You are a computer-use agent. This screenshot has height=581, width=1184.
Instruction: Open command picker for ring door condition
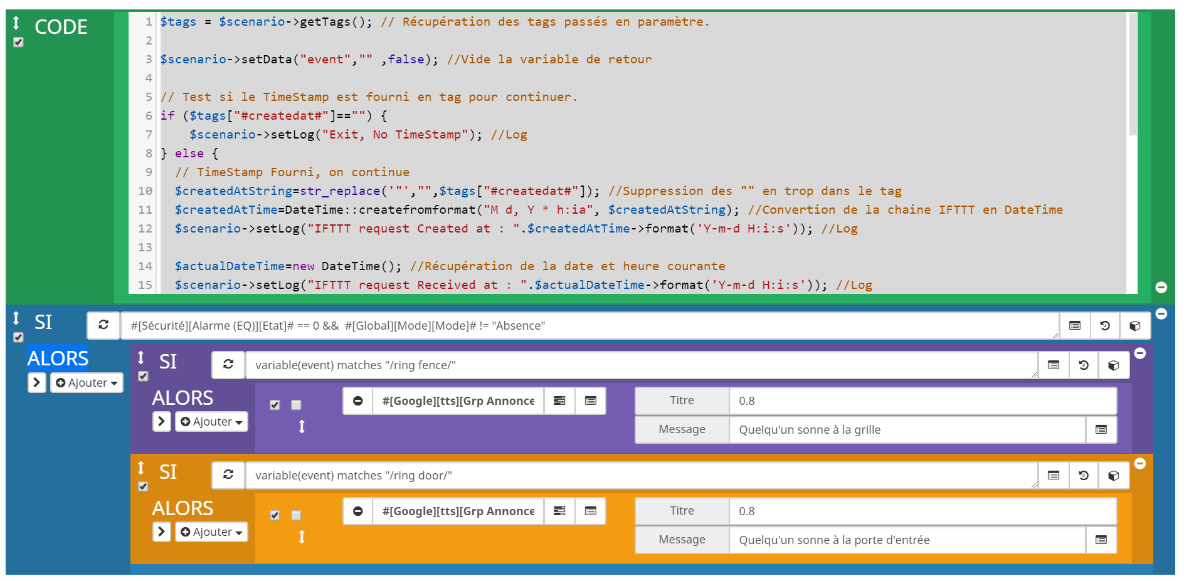[x=1054, y=476]
